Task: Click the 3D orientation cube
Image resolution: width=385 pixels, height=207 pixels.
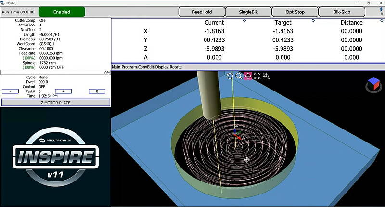Action: point(374,84)
